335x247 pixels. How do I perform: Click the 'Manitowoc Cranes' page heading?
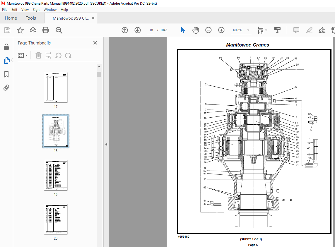[x=248, y=45]
